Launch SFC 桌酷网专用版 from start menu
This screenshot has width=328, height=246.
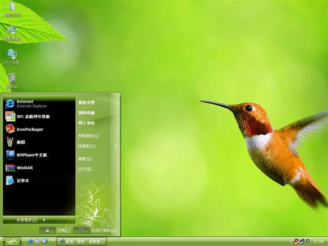tap(39, 116)
